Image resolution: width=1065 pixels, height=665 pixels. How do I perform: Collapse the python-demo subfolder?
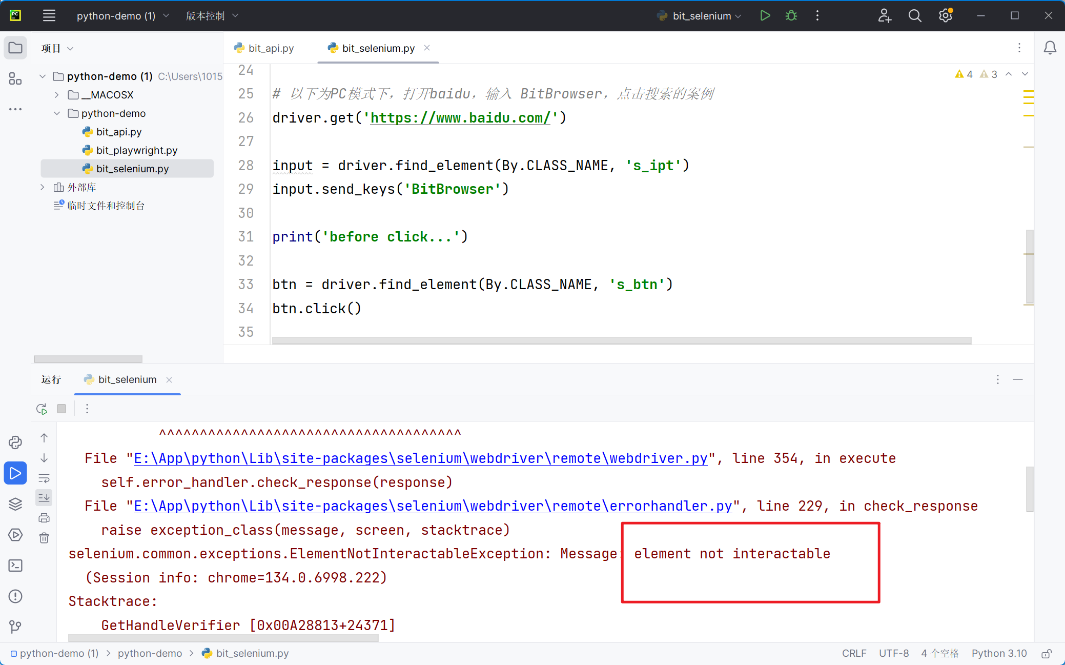[57, 113]
